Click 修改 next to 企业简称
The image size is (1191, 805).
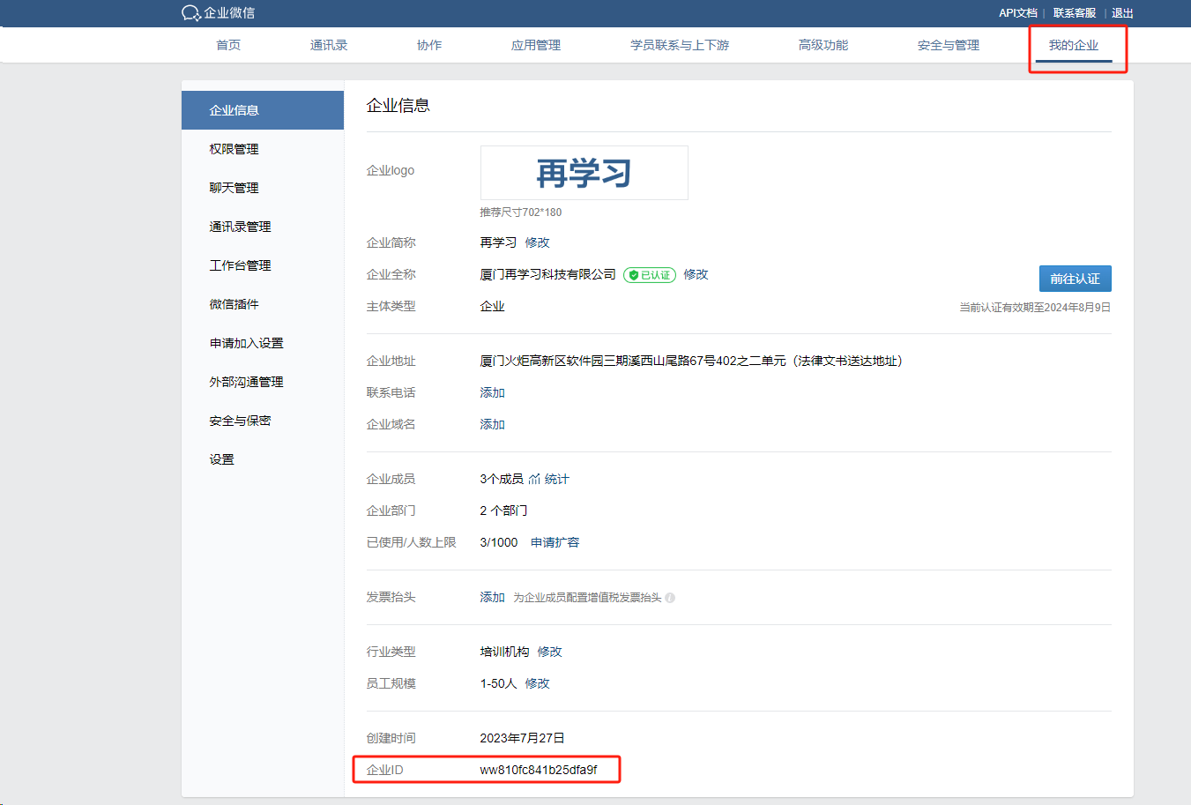tap(537, 242)
